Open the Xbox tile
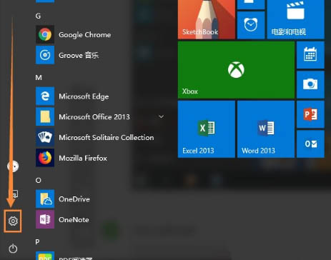331x260 pixels. [236, 70]
